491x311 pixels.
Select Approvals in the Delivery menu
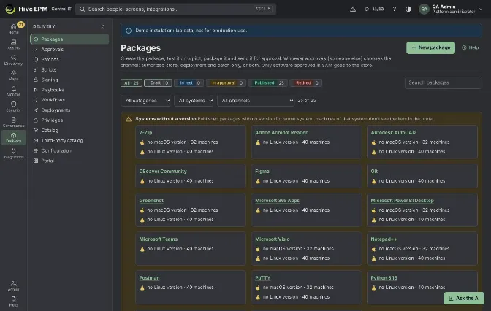point(69,49)
